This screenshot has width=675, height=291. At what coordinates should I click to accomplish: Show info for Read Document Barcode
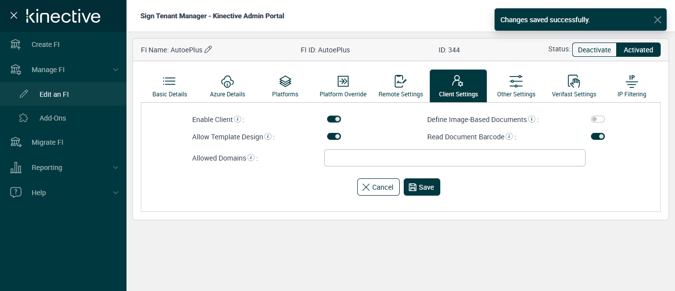509,136
